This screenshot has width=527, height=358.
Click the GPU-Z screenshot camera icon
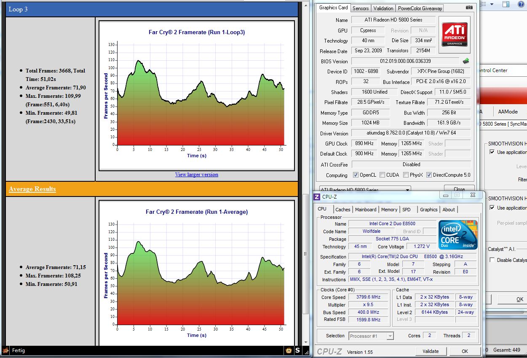pyautogui.click(x=469, y=8)
